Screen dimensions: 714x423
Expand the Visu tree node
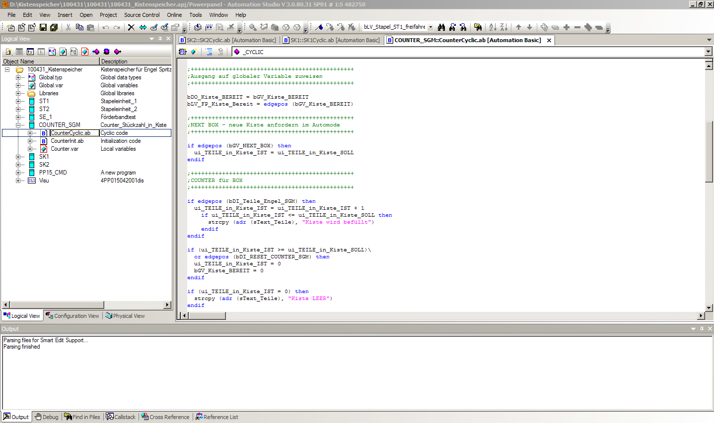click(x=18, y=181)
